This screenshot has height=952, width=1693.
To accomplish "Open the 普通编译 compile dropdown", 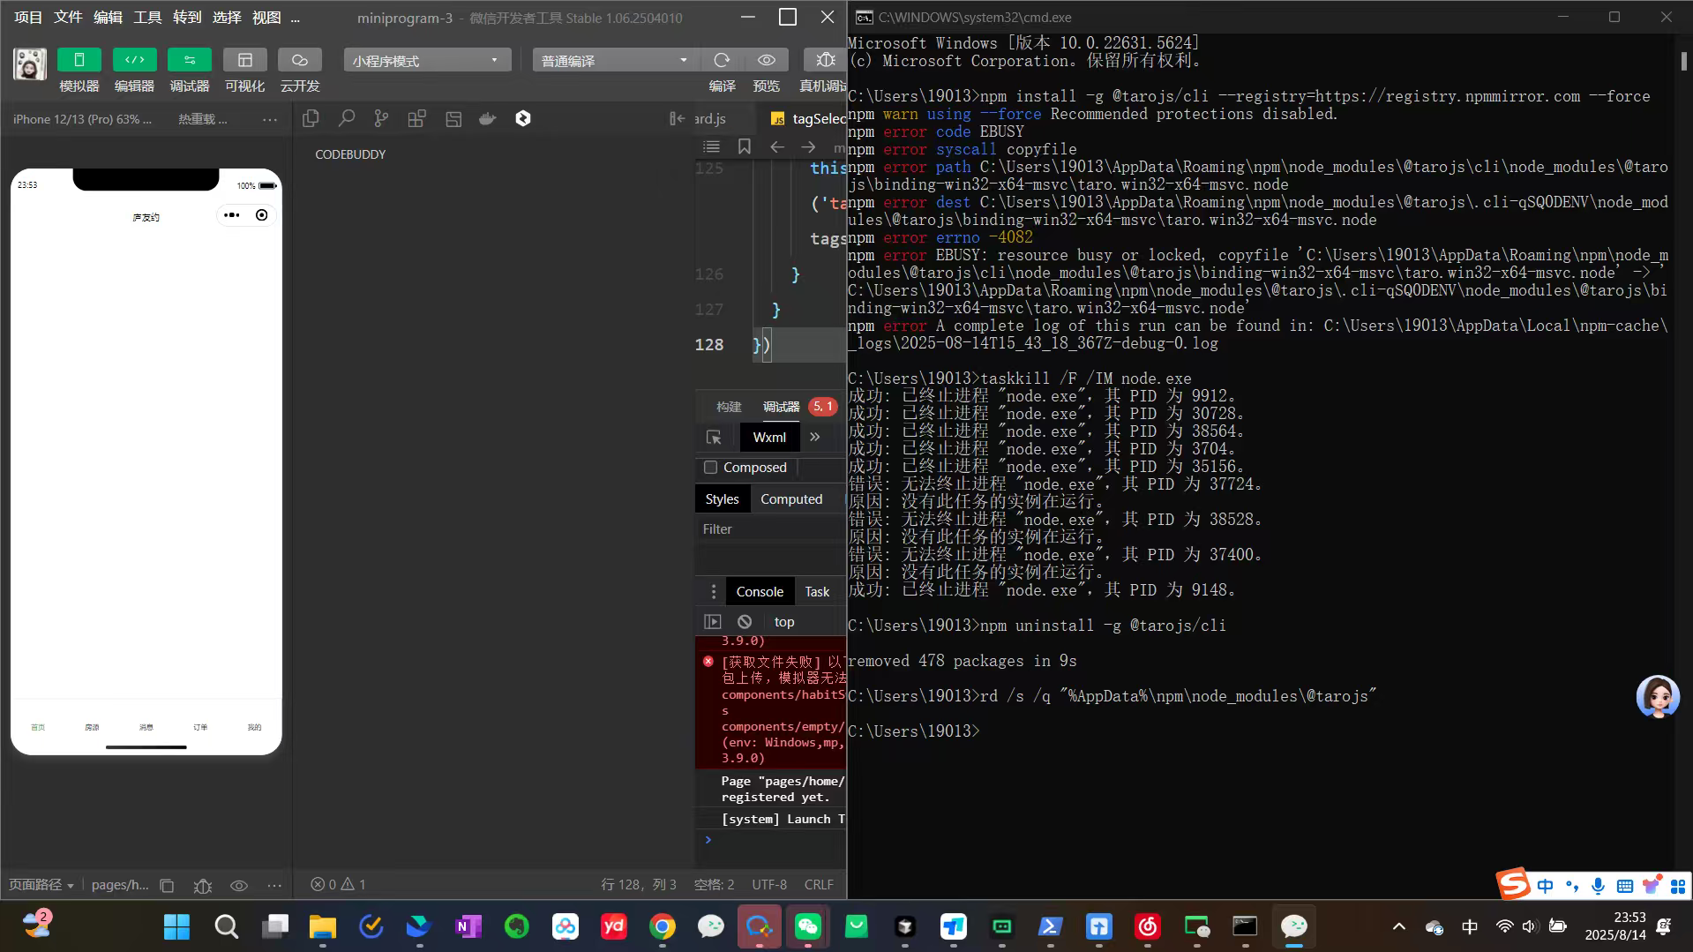I will pyautogui.click(x=615, y=60).
